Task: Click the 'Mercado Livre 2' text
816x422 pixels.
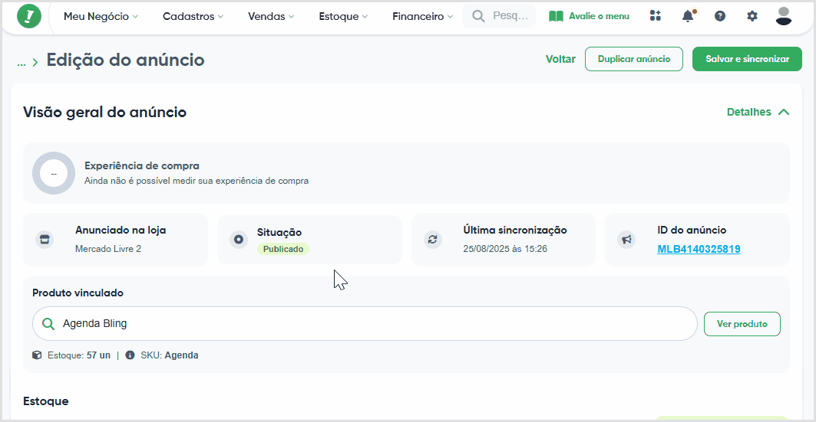Action: coord(108,249)
